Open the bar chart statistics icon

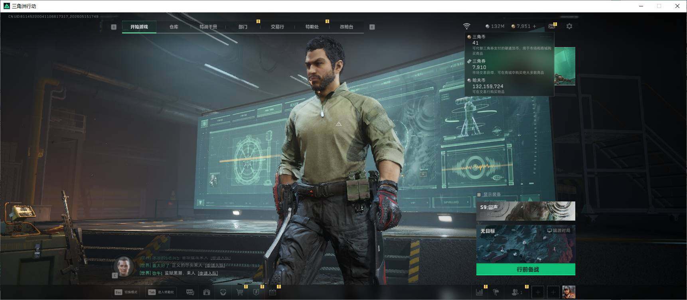point(479,292)
